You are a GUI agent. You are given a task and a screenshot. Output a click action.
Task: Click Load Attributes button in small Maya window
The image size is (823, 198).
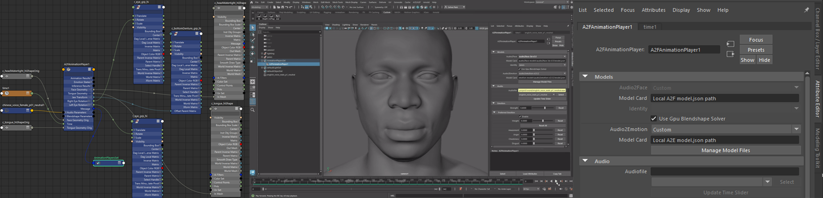coord(530,174)
